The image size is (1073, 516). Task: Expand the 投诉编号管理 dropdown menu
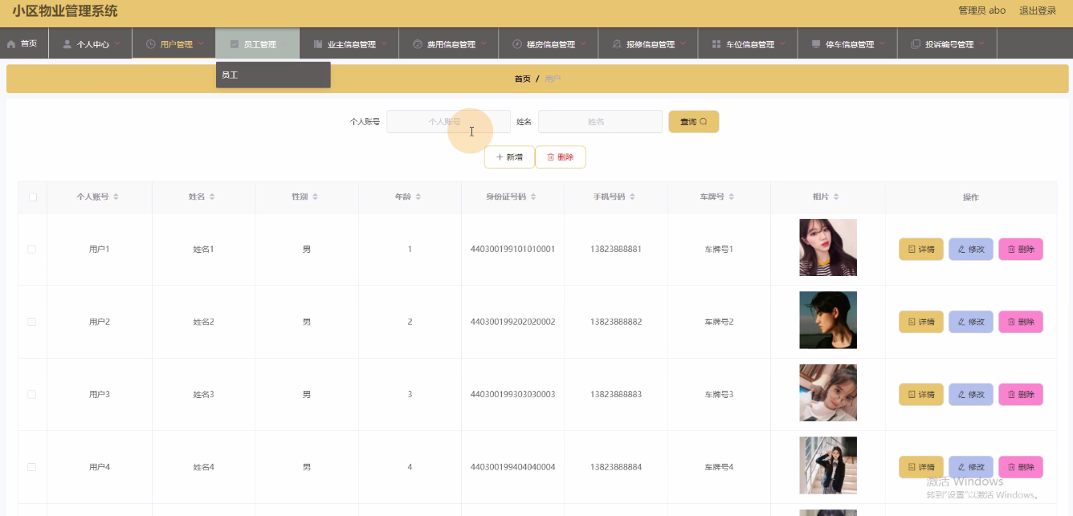click(948, 44)
